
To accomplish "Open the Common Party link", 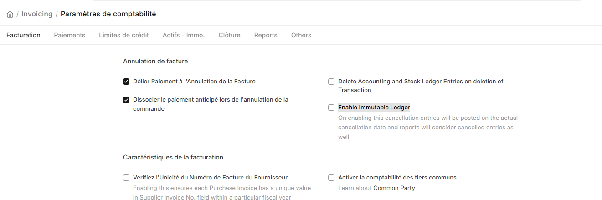I will click(394, 188).
